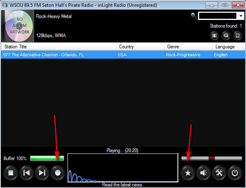Sort the list by Country column
Viewport: 246px width, 188px height.
point(140,47)
